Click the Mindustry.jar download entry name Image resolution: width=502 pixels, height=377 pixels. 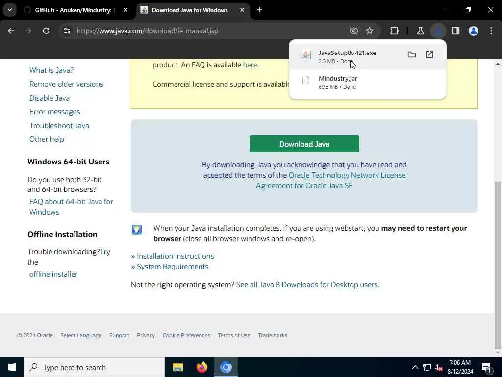click(338, 78)
